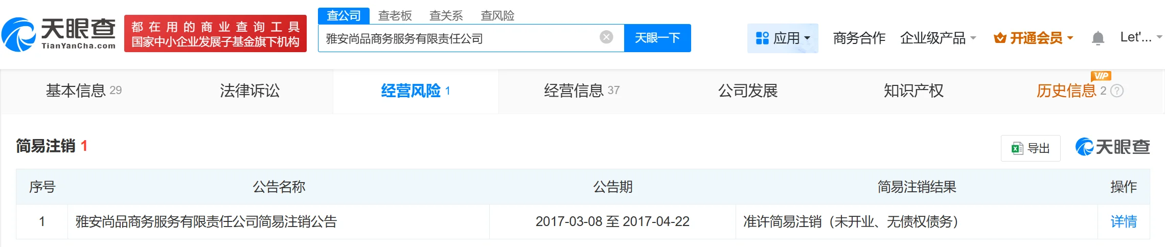This screenshot has width=1165, height=247.
Task: Open the 基本信息 tab
Action: coord(84,91)
